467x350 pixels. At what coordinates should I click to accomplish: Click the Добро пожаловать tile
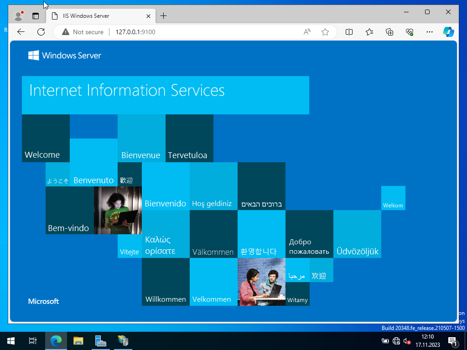[310, 234]
